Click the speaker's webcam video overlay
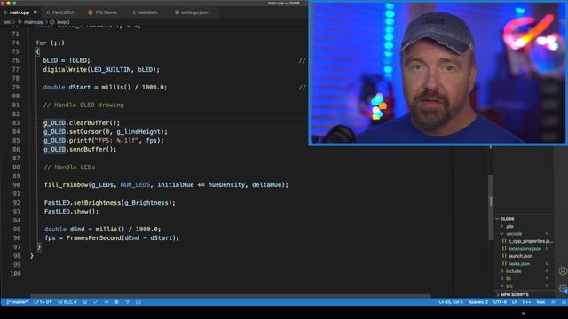 438,73
